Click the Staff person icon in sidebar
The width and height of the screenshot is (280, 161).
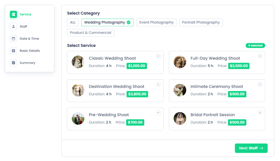click(13, 26)
